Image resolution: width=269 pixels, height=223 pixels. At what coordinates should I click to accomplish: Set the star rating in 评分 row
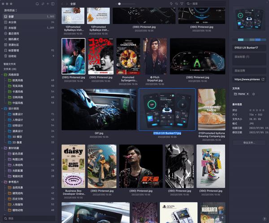coord(257,110)
